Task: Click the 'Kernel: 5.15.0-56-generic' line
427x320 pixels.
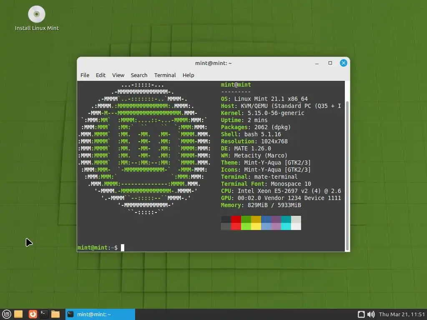Action: point(263,113)
